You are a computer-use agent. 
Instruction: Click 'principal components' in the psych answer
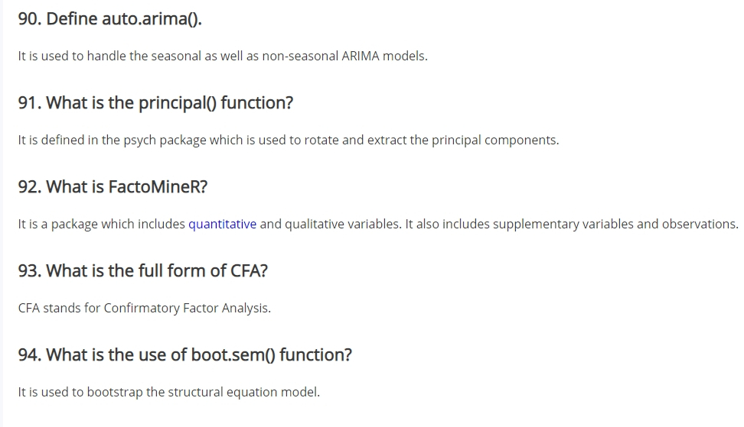pyautogui.click(x=494, y=140)
